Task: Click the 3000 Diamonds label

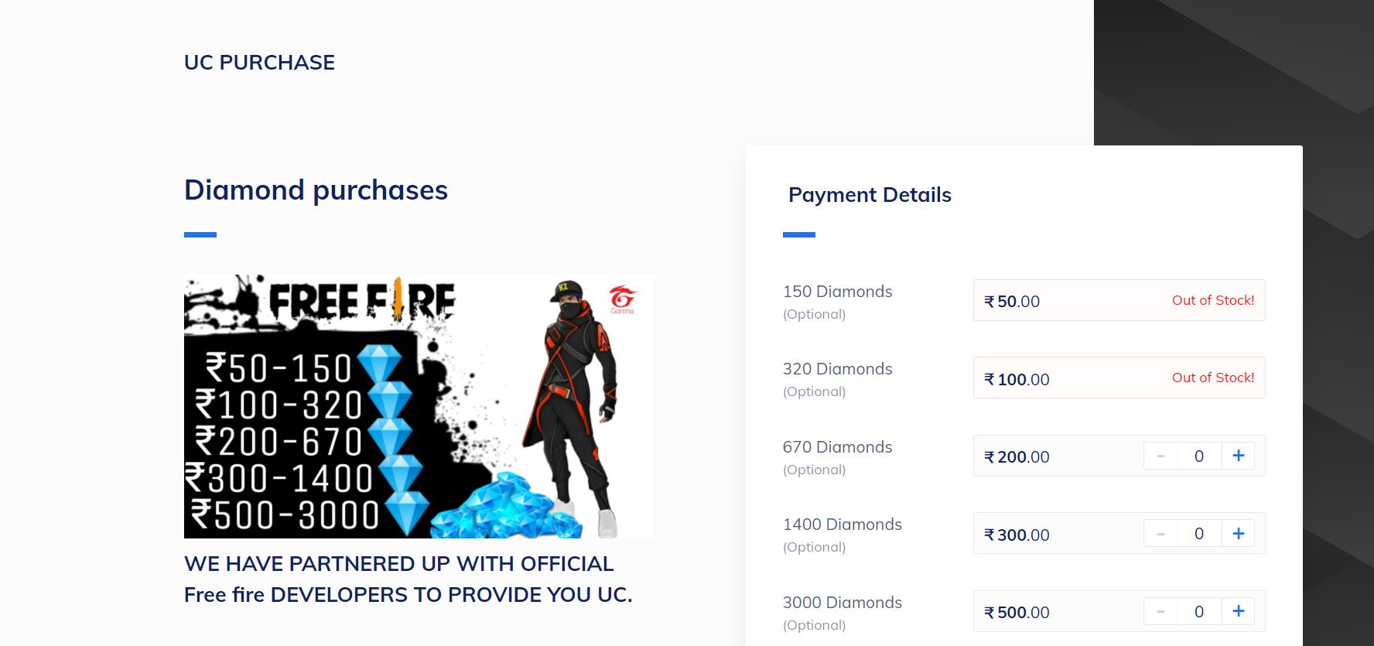Action: pos(843,603)
